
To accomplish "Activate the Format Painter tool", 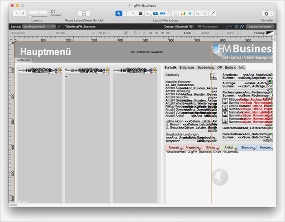I will point(213,14).
